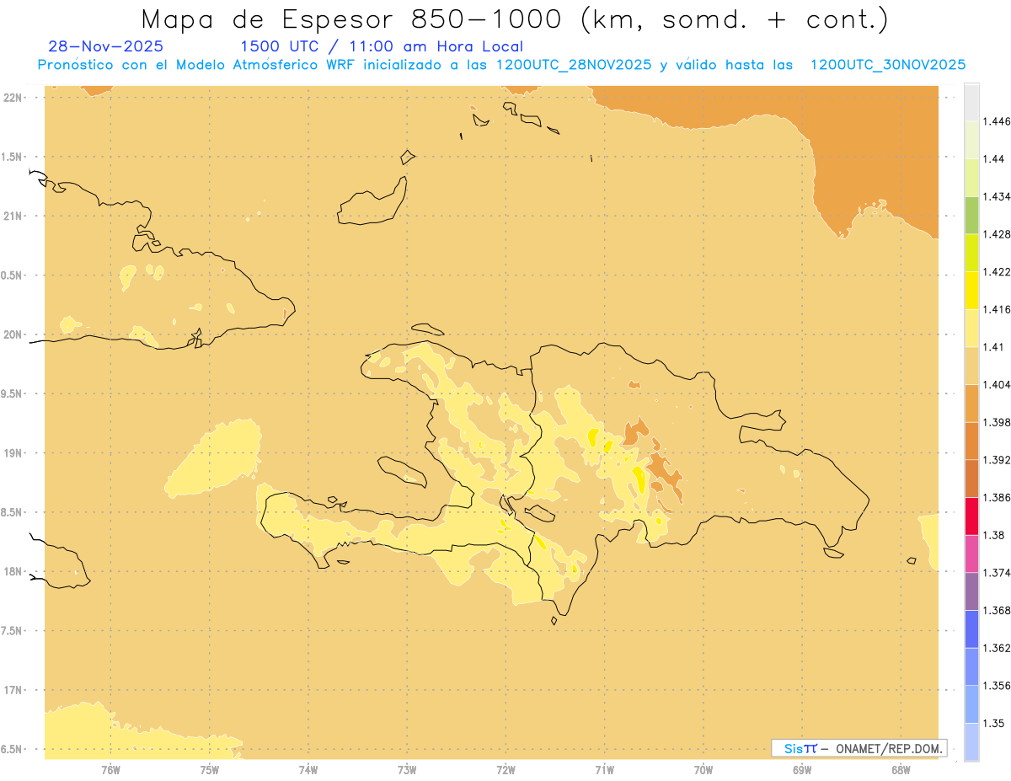1011x781 pixels.
Task: Click the legend value '1.386'
Action: [998, 498]
